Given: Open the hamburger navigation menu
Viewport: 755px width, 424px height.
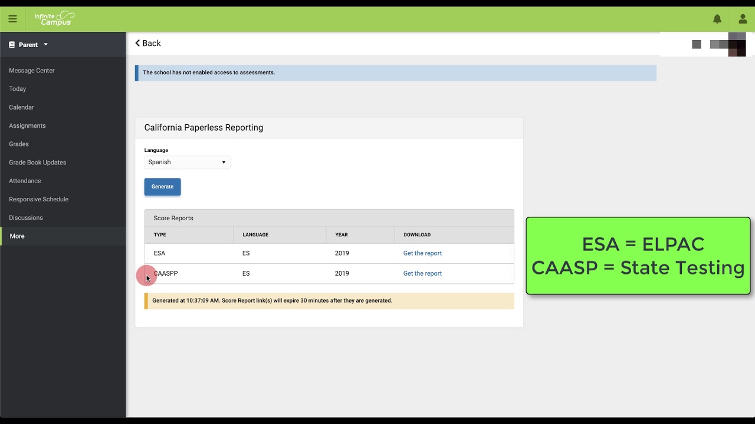Looking at the screenshot, I should tap(12, 19).
